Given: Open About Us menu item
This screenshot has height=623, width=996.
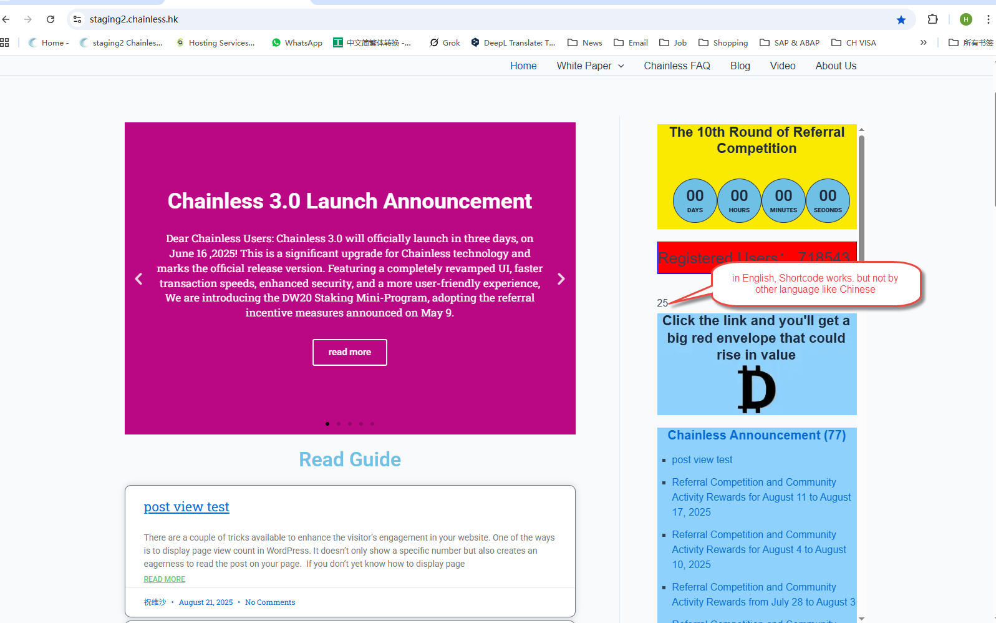Looking at the screenshot, I should (836, 66).
